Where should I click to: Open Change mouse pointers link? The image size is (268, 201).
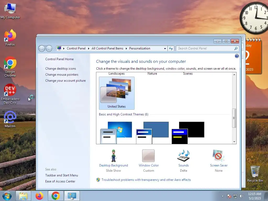coord(62,75)
